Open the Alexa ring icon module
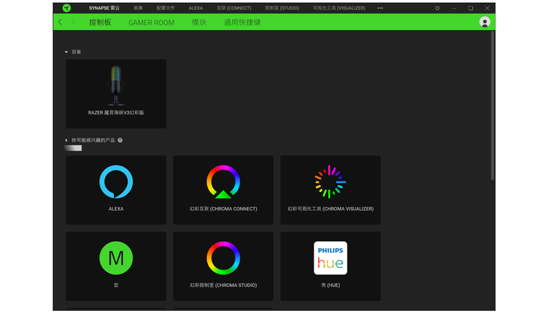This screenshot has height=313, width=549. point(116,181)
